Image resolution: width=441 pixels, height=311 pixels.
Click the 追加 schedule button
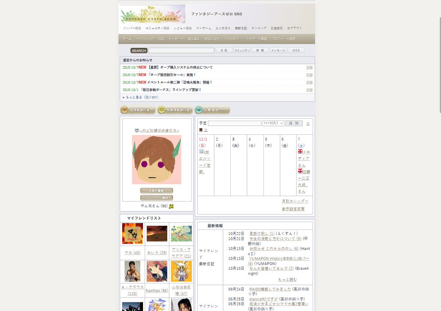pyautogui.click(x=294, y=123)
